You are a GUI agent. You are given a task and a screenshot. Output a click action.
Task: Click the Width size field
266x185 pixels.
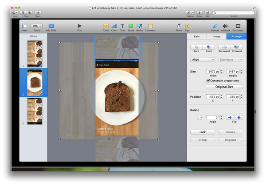213,71
